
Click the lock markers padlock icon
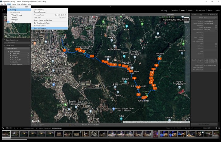coord(70,125)
